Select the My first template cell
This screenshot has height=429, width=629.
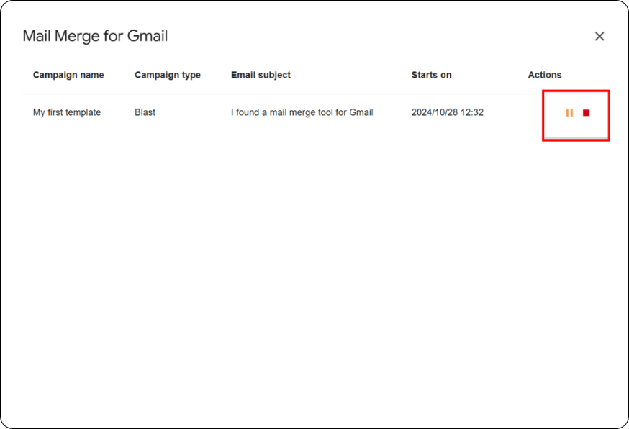(67, 112)
